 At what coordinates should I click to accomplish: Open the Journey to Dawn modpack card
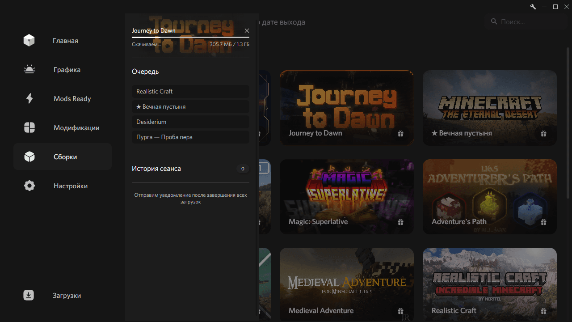[347, 108]
